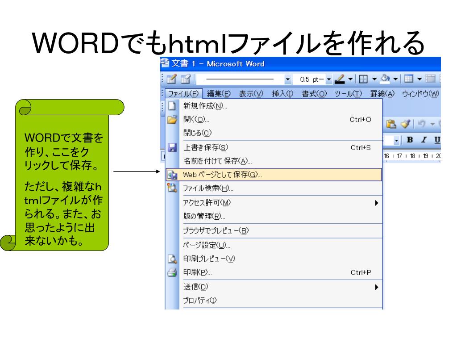Click the open folder icon
The image size is (457, 343).
click(172, 119)
